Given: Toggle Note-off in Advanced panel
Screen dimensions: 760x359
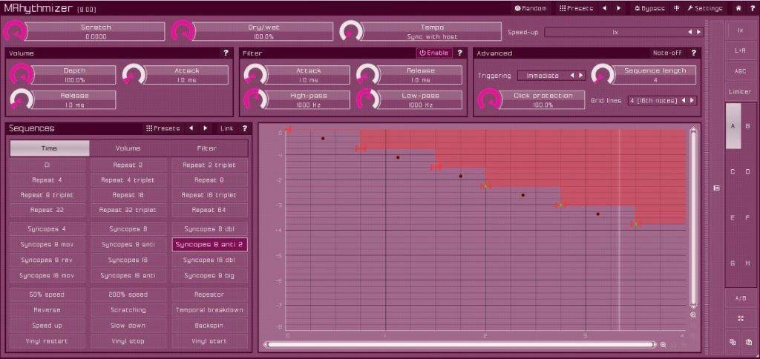Looking at the screenshot, I should 667,53.
